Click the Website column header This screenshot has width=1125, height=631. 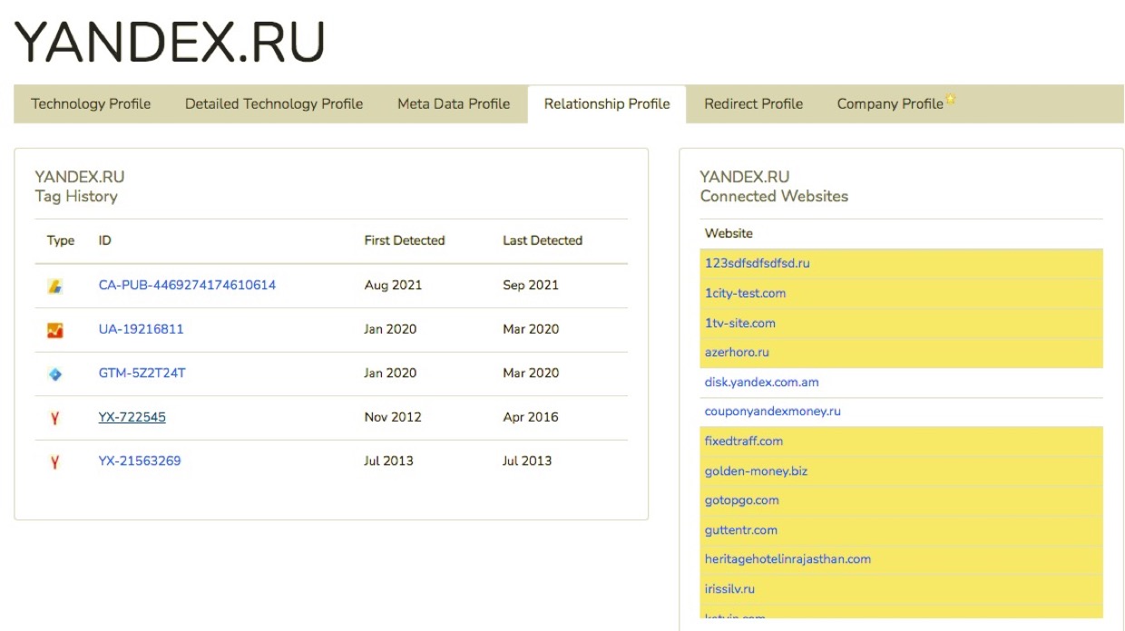729,234
